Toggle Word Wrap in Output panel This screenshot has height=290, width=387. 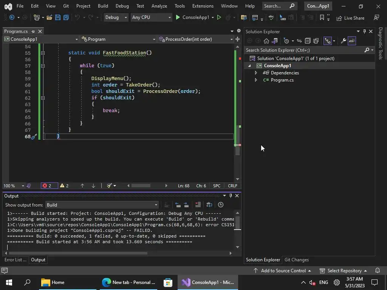coord(209,205)
